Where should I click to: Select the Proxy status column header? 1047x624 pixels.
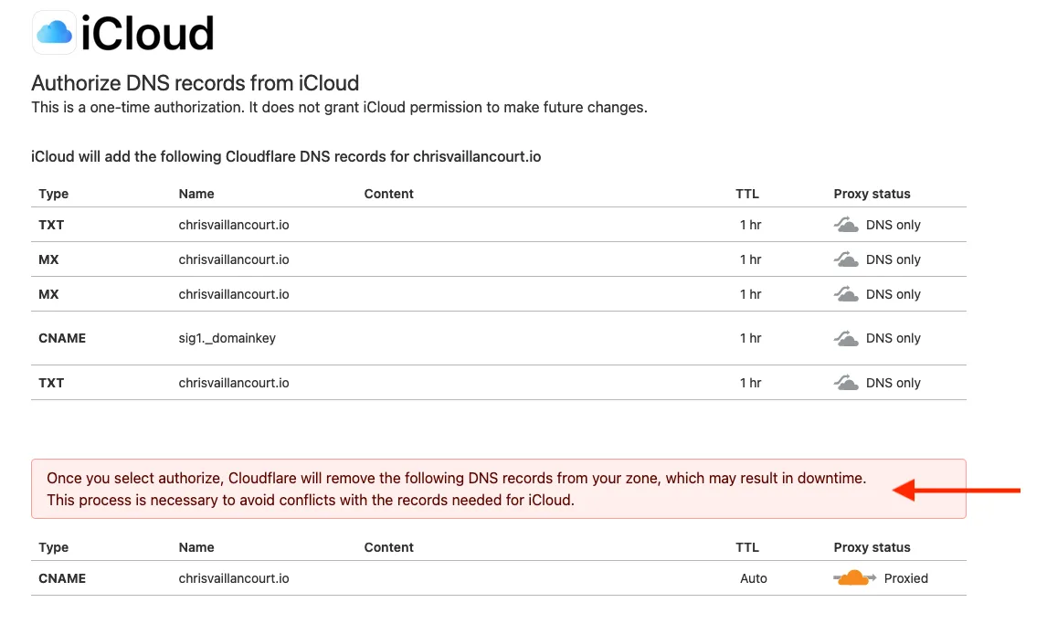(x=872, y=194)
